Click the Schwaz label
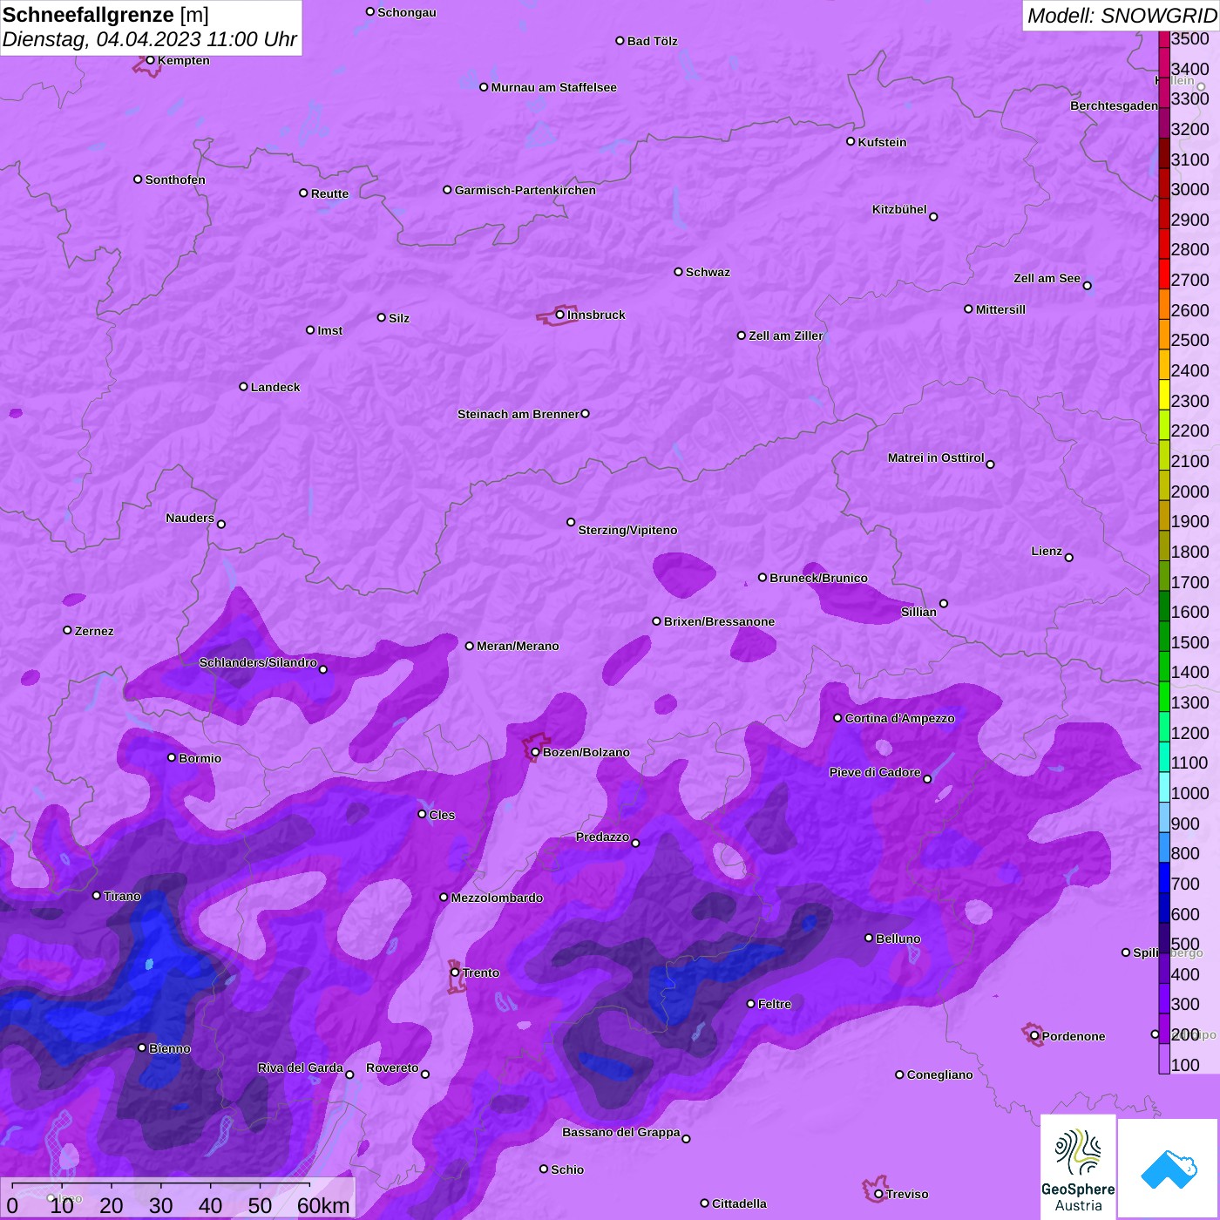Image resolution: width=1220 pixels, height=1220 pixels. point(708,272)
